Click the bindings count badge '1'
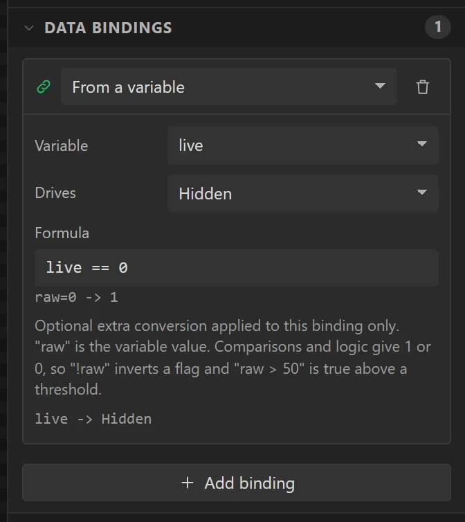 [x=438, y=27]
